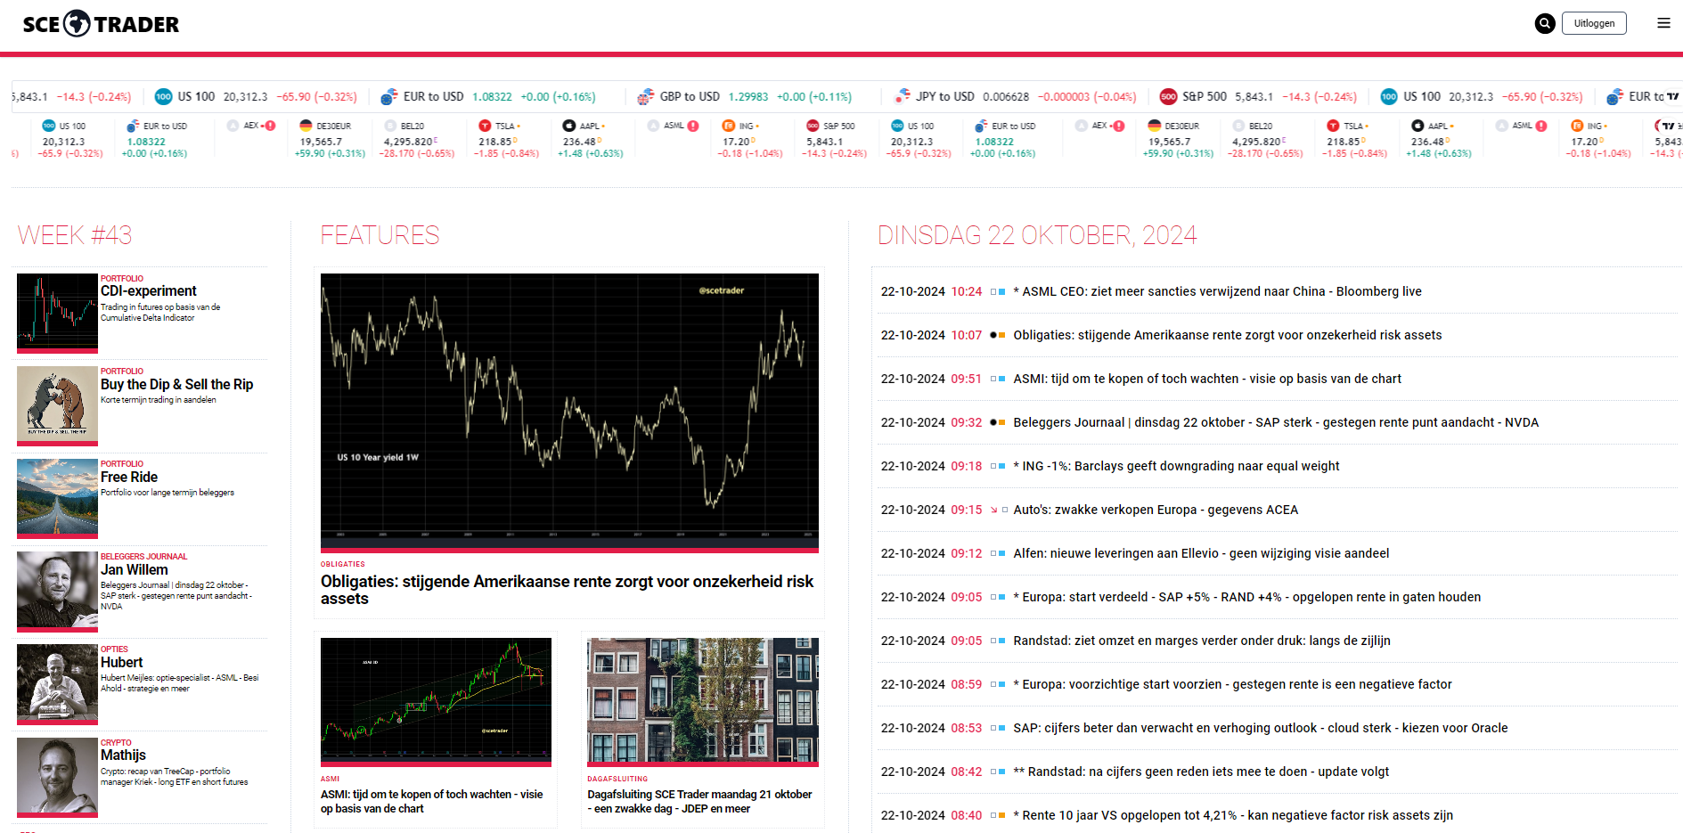Click the black dot marker on the 09:32 news row
This screenshot has height=833, width=1683.
(993, 423)
